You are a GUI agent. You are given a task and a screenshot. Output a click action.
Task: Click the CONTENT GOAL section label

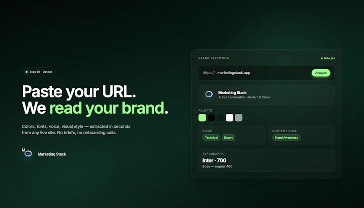coord(284,131)
